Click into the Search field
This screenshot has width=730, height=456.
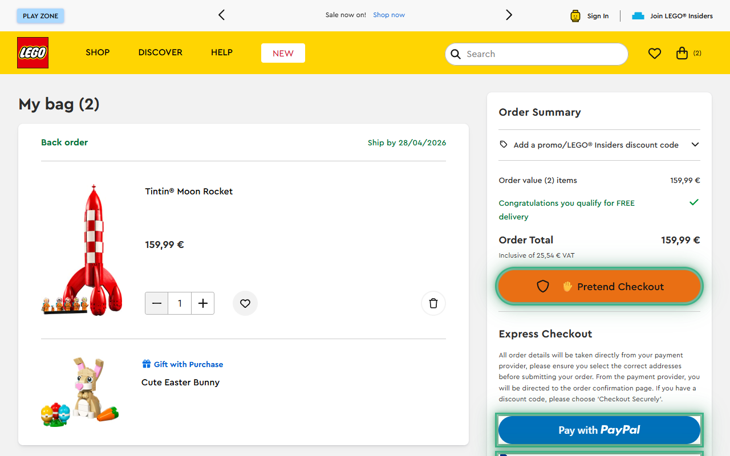(x=542, y=54)
